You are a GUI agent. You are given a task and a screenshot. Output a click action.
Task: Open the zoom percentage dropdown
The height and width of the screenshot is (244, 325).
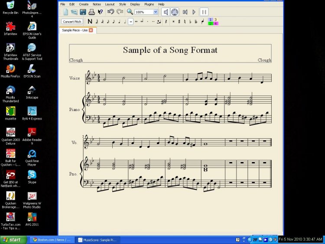155,12
